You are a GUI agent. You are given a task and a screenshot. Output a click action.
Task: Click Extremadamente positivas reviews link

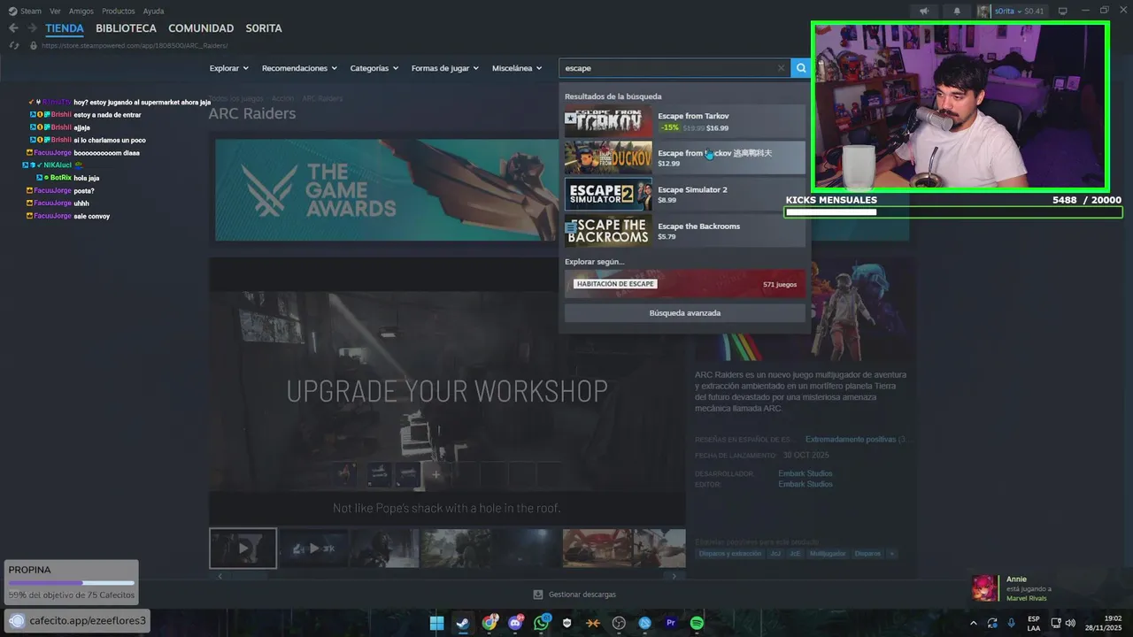(851, 439)
